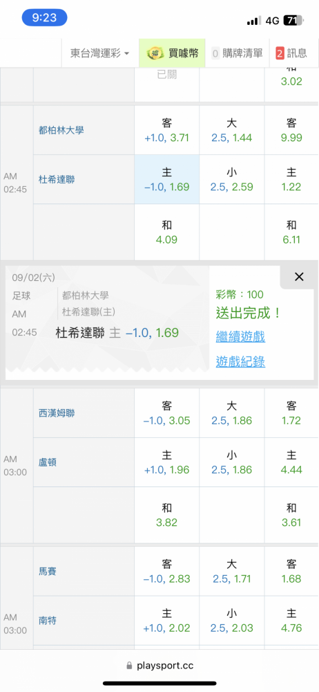Select 小 2.5, 2.59 under option
This screenshot has height=692, width=319.
pos(232,179)
